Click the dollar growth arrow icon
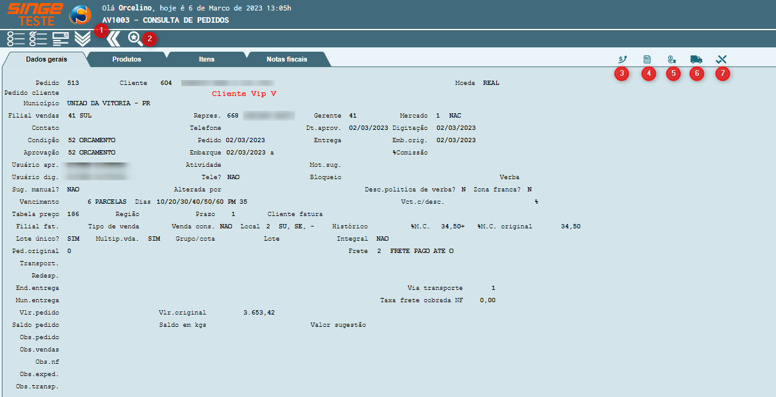Viewport: 776px width, 397px height. (623, 59)
